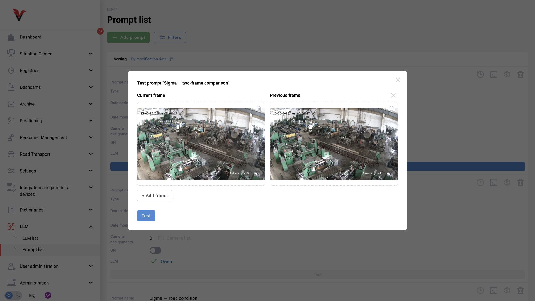Expand the Registries menu

(50, 71)
